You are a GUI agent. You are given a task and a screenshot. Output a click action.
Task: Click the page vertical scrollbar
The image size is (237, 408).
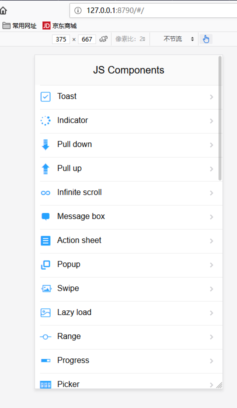coord(220,118)
